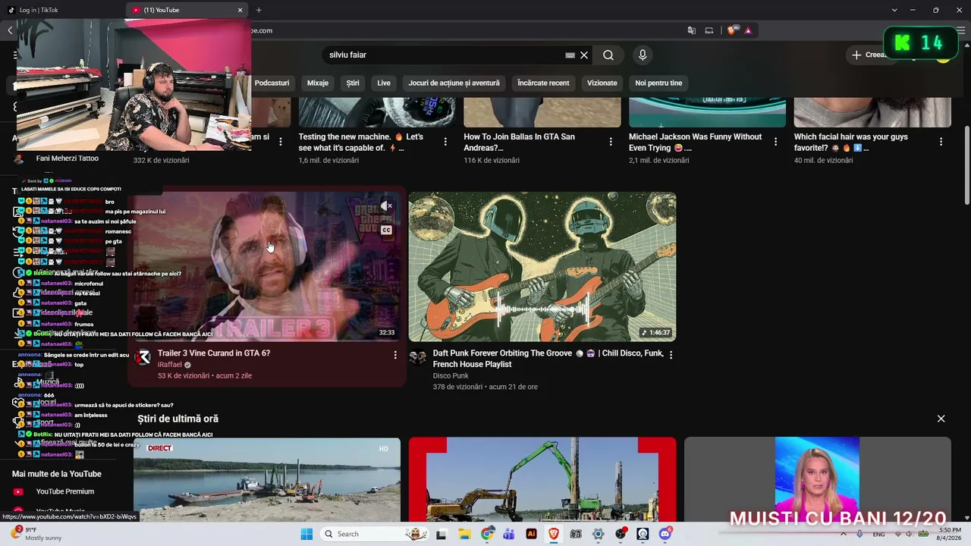Open a new browser tab with plus
This screenshot has width=971, height=546.
coord(259,10)
